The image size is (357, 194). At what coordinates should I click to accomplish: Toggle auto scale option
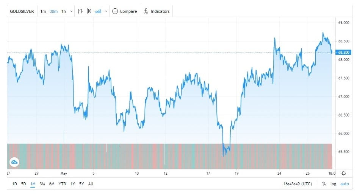pos(344,184)
